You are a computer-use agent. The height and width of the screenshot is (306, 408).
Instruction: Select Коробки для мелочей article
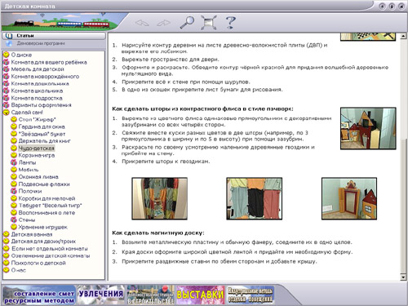point(47,198)
